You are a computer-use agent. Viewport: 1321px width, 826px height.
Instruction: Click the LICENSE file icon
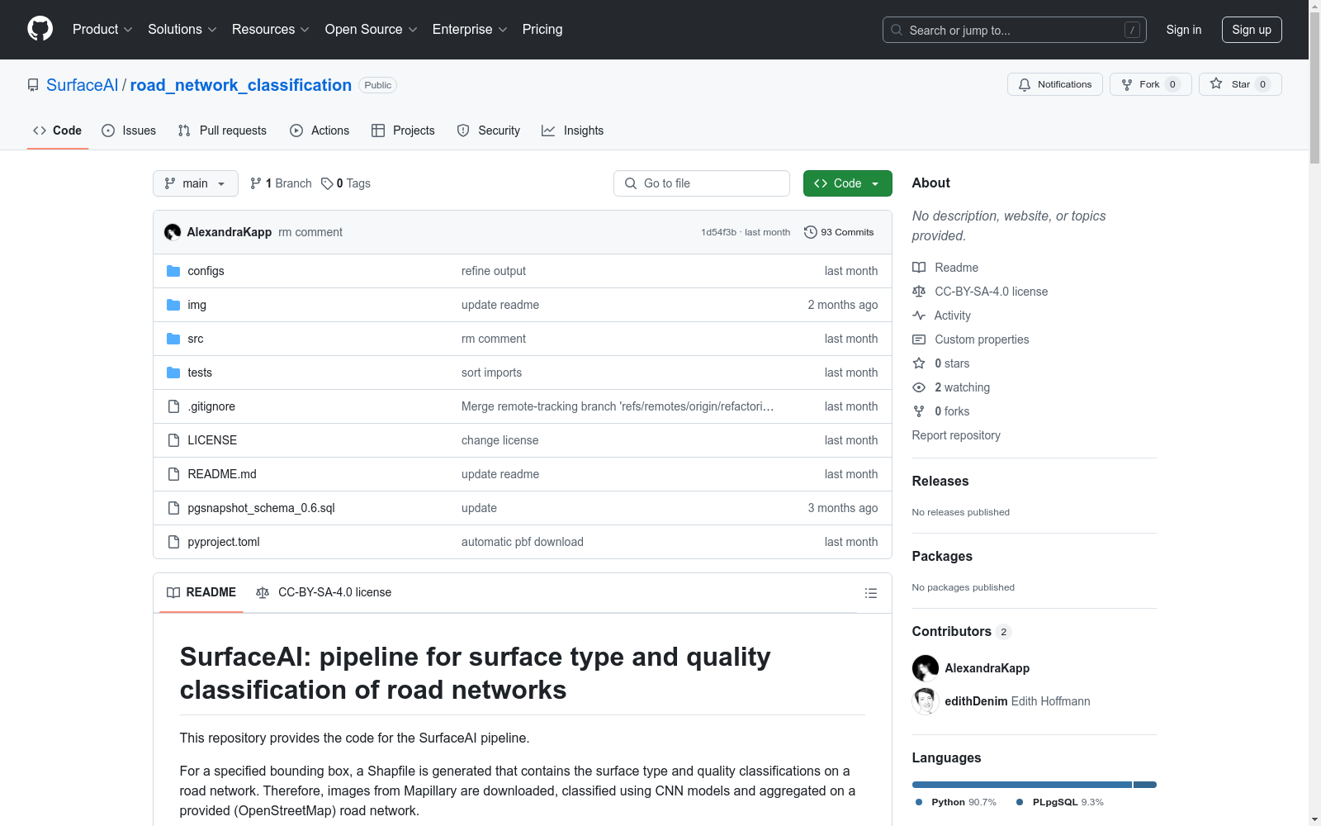[173, 440]
